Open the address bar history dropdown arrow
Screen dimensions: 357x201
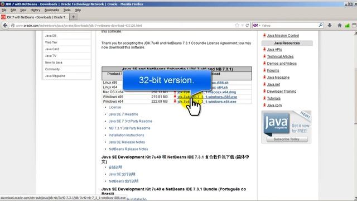point(243,25)
